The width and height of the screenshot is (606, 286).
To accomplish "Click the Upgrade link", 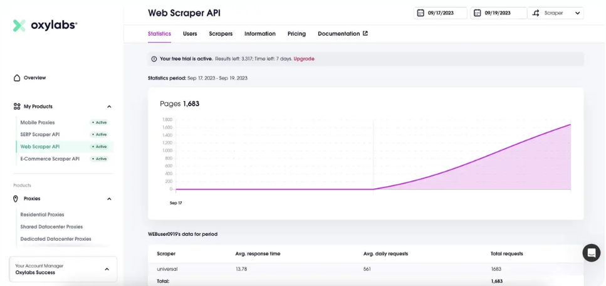I will [304, 59].
